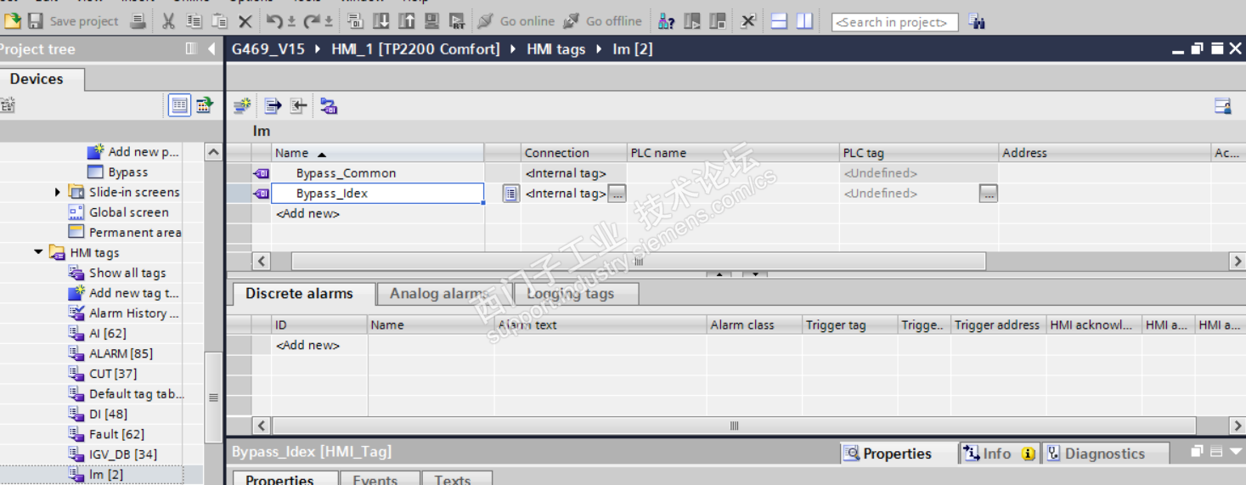
Task: Click the Compile icon in toolbar
Action: (356, 21)
